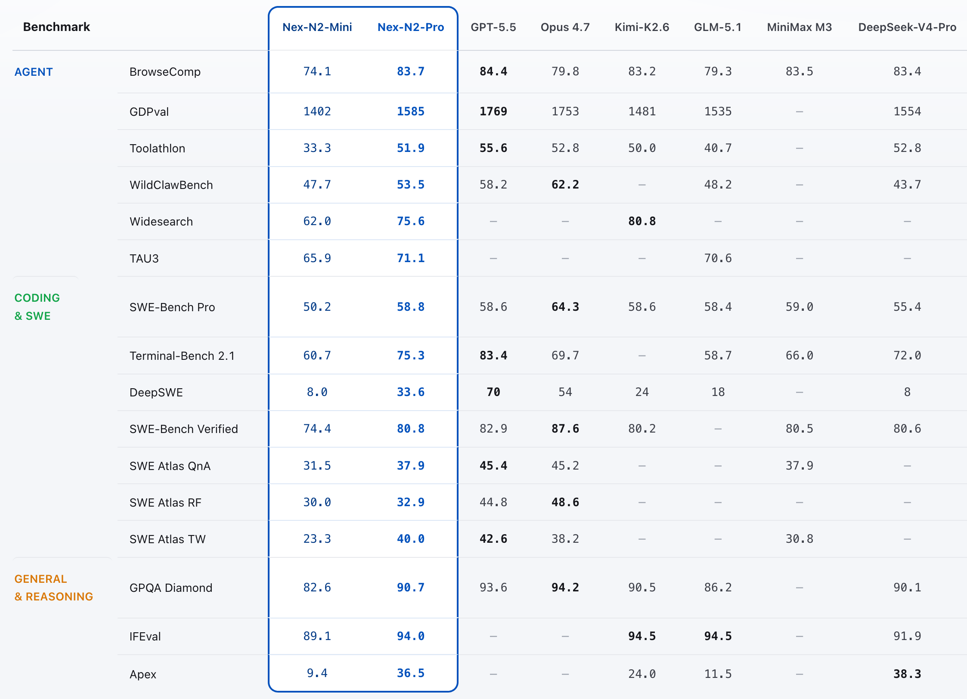Viewport: 967px width, 699px height.
Task: Select Toolathlon score "52.8" under Opus 4.7
Action: click(565, 148)
